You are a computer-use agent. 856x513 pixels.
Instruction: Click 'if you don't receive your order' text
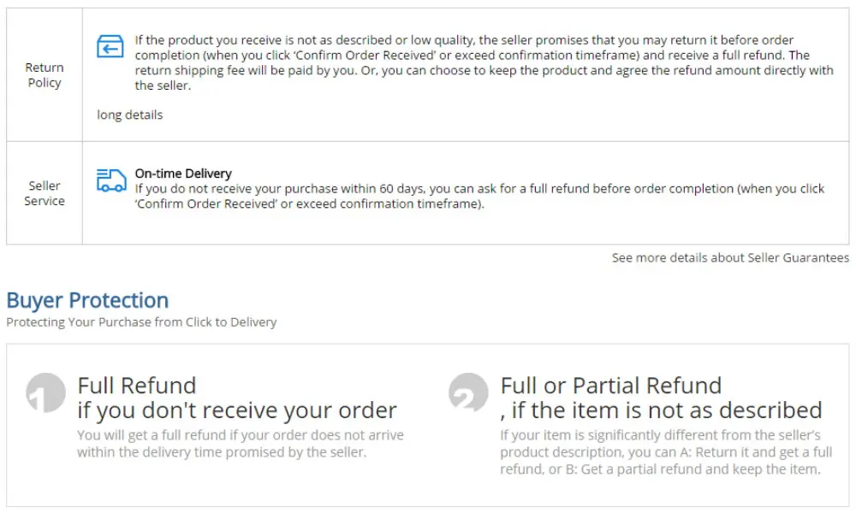coord(237,410)
